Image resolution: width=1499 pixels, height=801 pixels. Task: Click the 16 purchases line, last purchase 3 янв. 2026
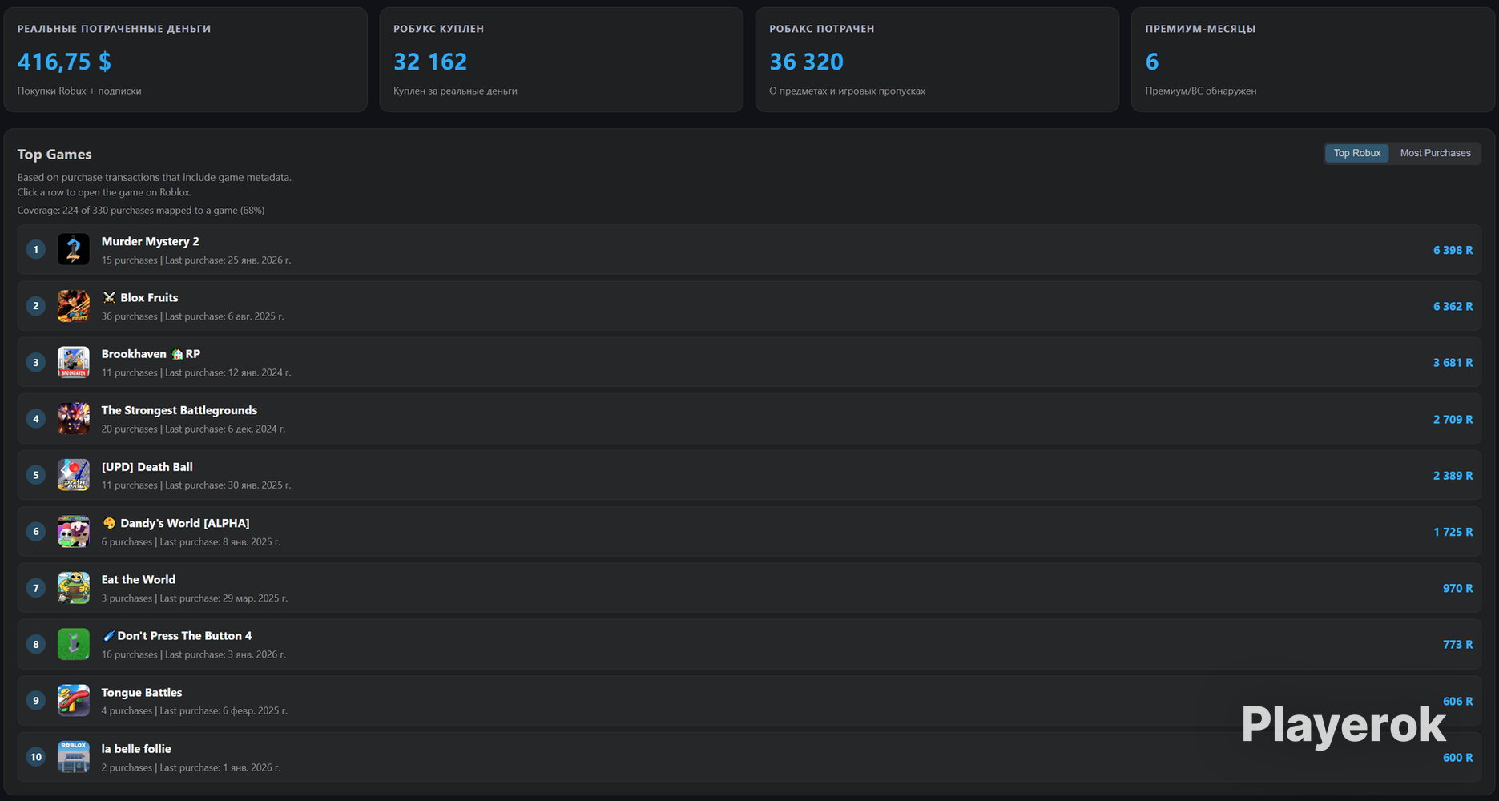[193, 654]
